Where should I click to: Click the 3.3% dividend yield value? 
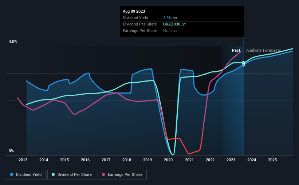click(x=167, y=18)
